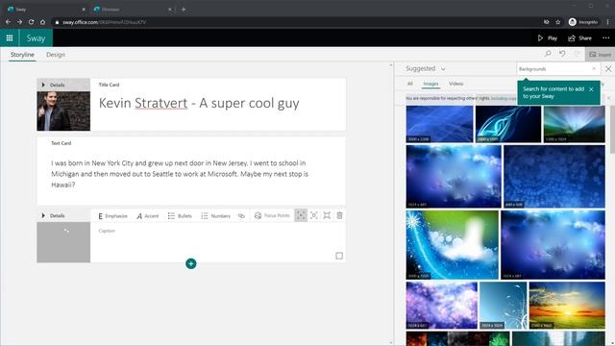Apply Accent formatting to caption
The image size is (615, 346).
147,215
